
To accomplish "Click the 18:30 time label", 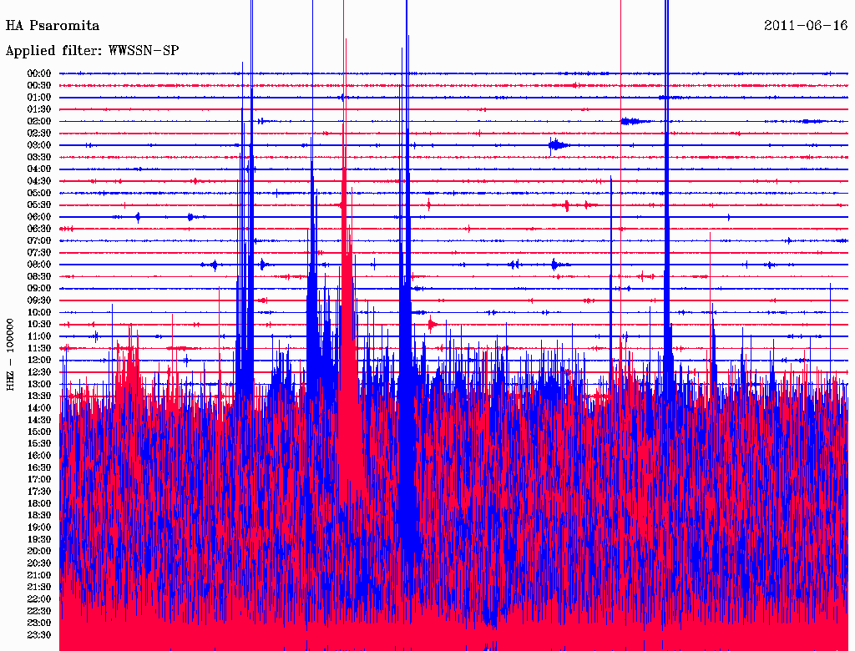I will pos(39,515).
